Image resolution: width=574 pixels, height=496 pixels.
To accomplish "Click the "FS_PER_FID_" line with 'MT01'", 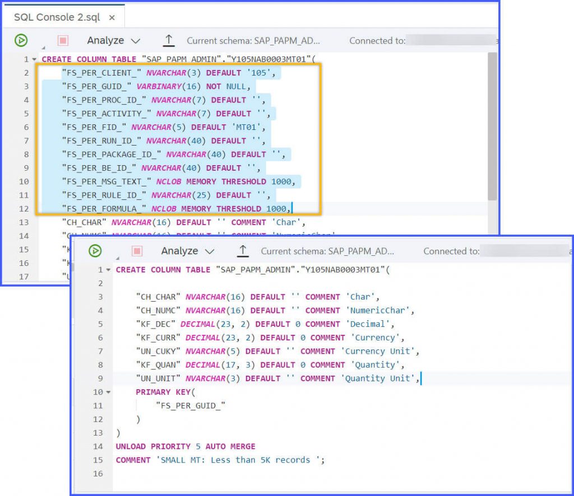I will tap(164, 127).
